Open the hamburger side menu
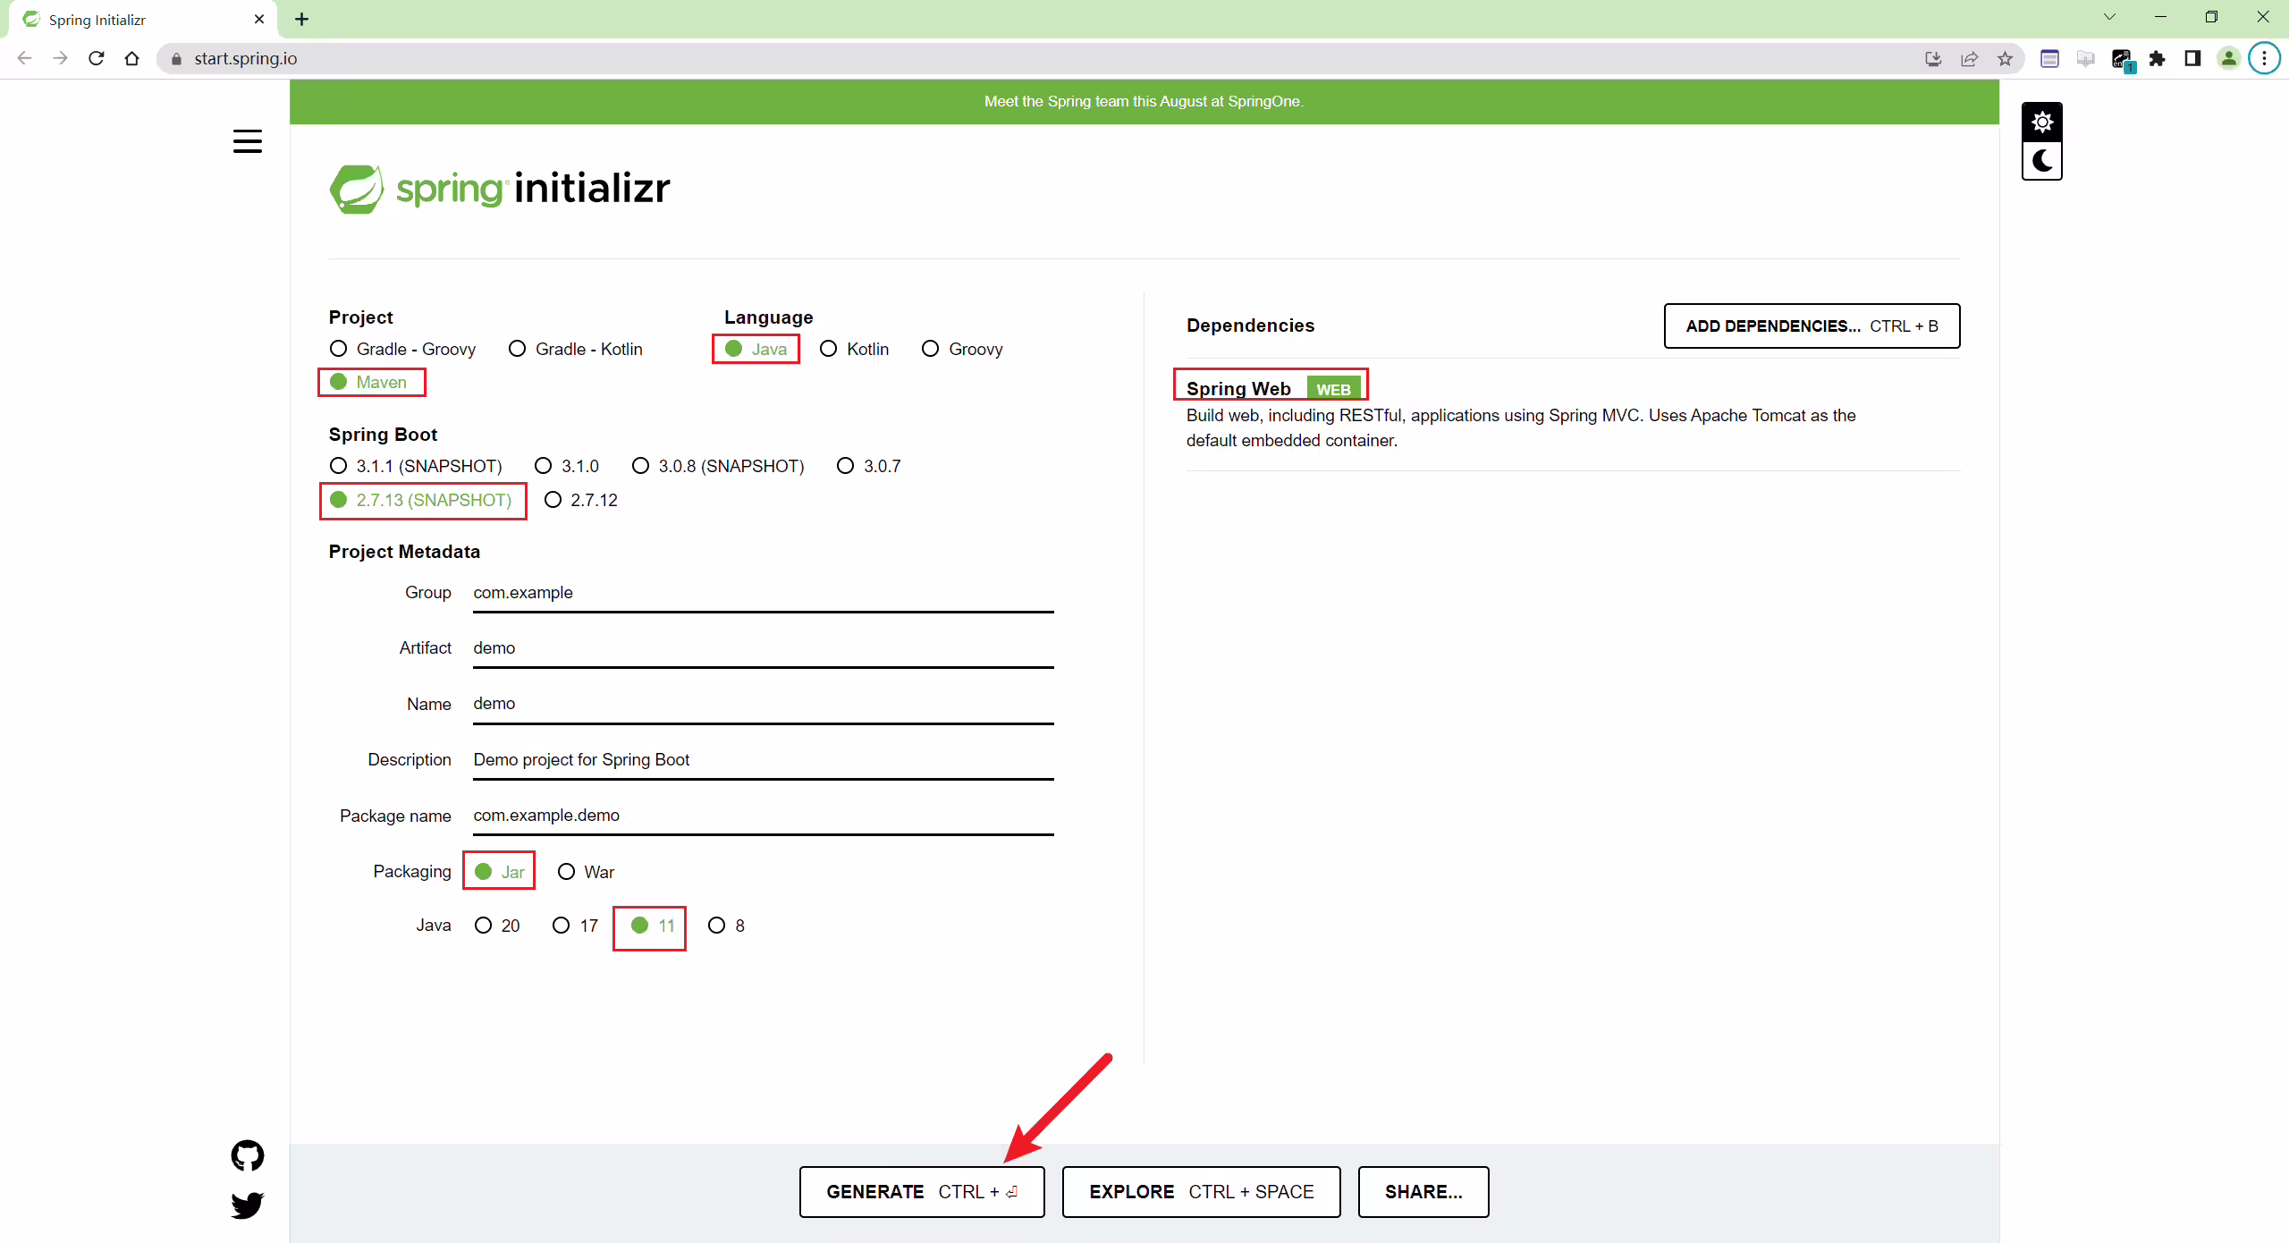This screenshot has height=1243, width=2289. [248, 141]
